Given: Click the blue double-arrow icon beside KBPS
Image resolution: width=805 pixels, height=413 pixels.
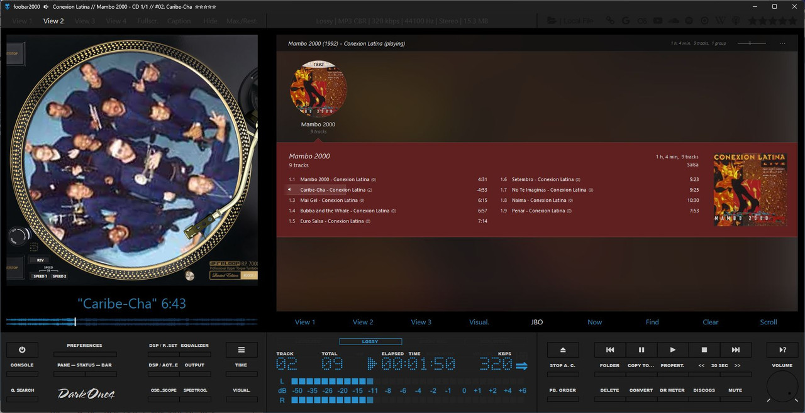Looking at the screenshot, I should [521, 366].
